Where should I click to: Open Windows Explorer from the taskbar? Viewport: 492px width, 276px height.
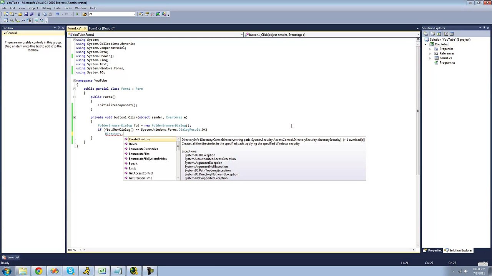click(23, 271)
